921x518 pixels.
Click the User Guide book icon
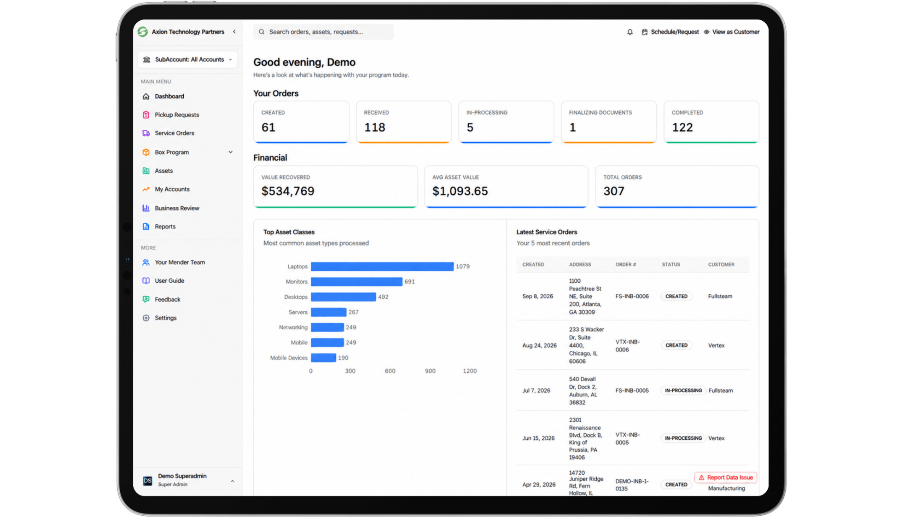tap(146, 281)
